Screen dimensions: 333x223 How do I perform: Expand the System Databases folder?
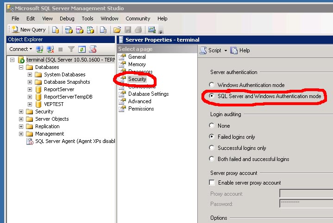30,74
